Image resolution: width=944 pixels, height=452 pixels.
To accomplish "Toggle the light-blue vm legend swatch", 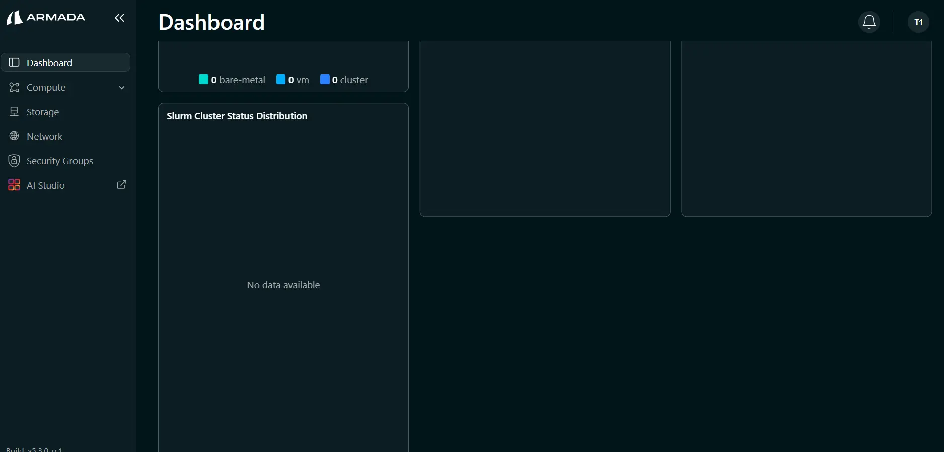I will click(281, 79).
